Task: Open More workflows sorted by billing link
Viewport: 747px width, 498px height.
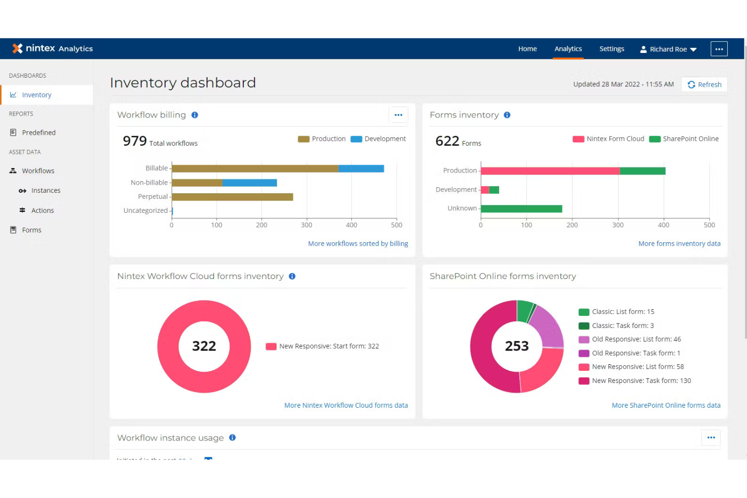Action: [358, 244]
